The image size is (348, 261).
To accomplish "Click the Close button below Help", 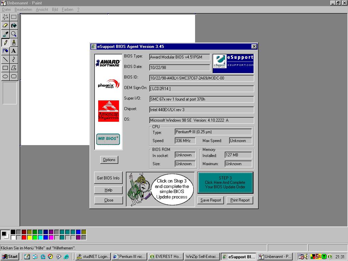I will click(x=108, y=200).
